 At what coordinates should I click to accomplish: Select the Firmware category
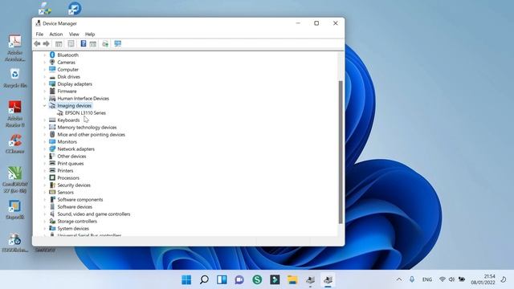[x=67, y=91]
